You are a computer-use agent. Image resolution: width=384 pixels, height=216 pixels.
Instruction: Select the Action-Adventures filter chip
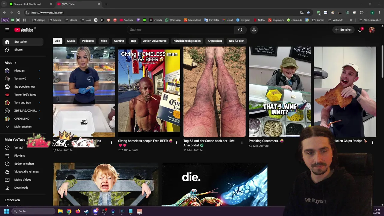(155, 41)
